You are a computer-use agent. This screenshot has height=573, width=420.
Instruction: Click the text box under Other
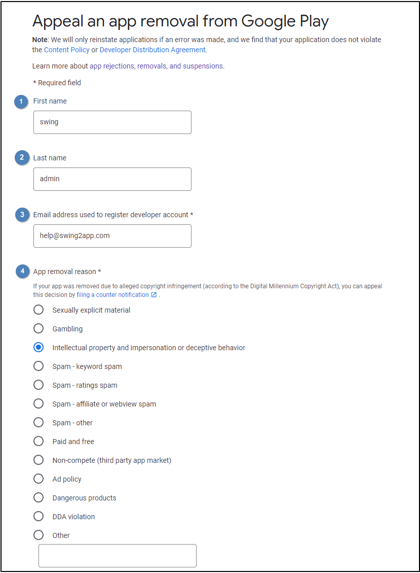click(117, 556)
